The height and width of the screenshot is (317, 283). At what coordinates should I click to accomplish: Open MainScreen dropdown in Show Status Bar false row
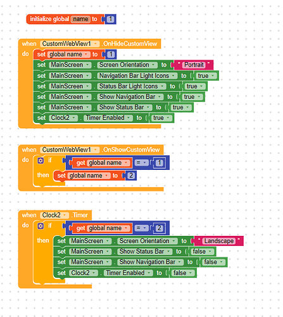coord(91,252)
